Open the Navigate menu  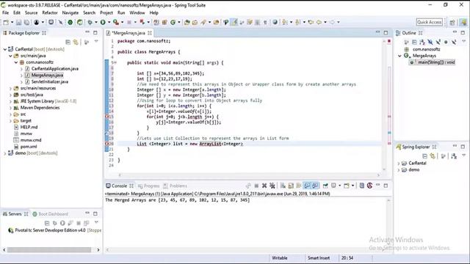coord(70,13)
